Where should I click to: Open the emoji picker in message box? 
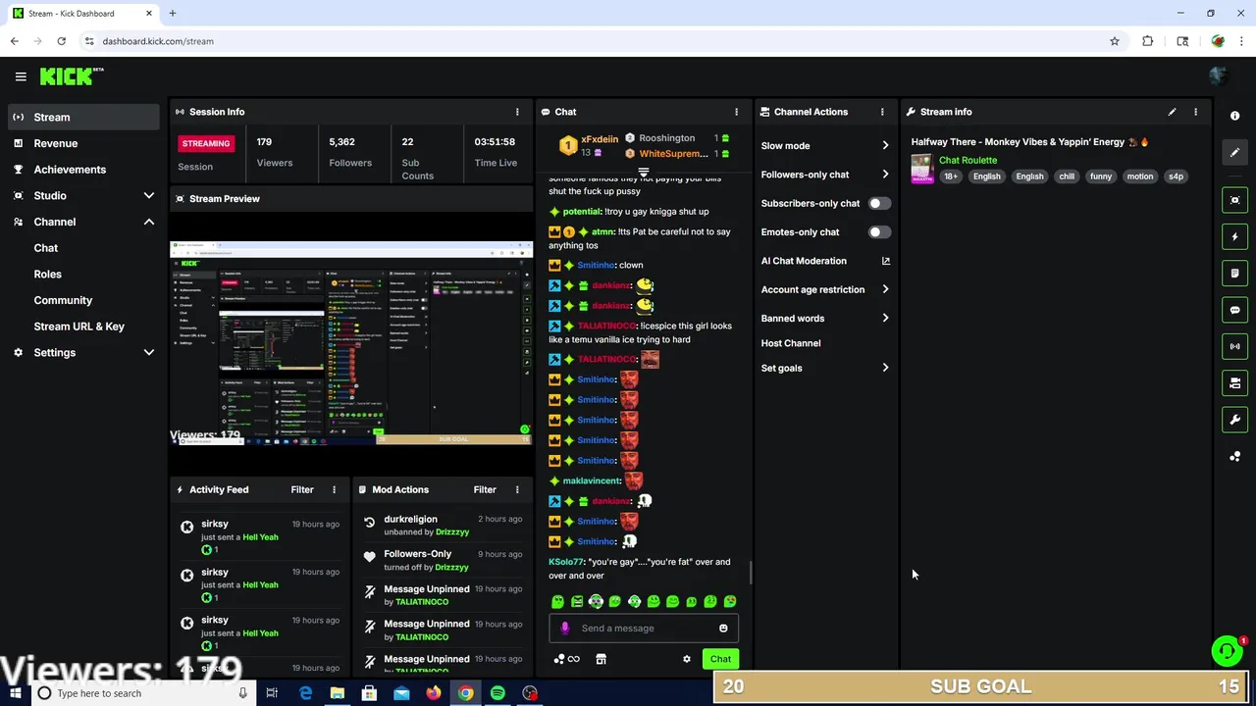pos(723,629)
